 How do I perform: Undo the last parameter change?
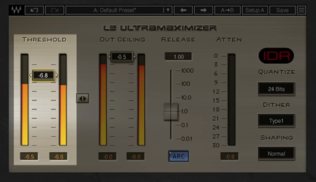pos(34,10)
